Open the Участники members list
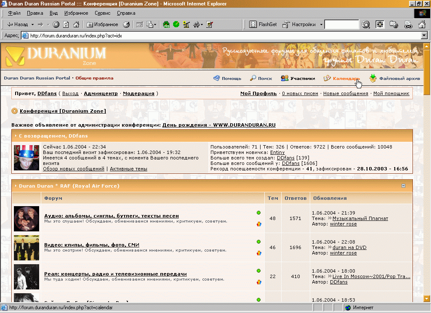 click(x=298, y=78)
